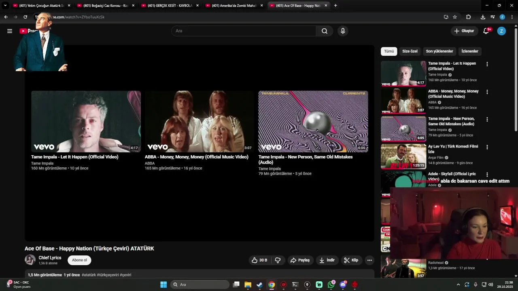Open the Chrome extensions puzzle icon
Screen dimensions: 518x291
click(x=468, y=17)
